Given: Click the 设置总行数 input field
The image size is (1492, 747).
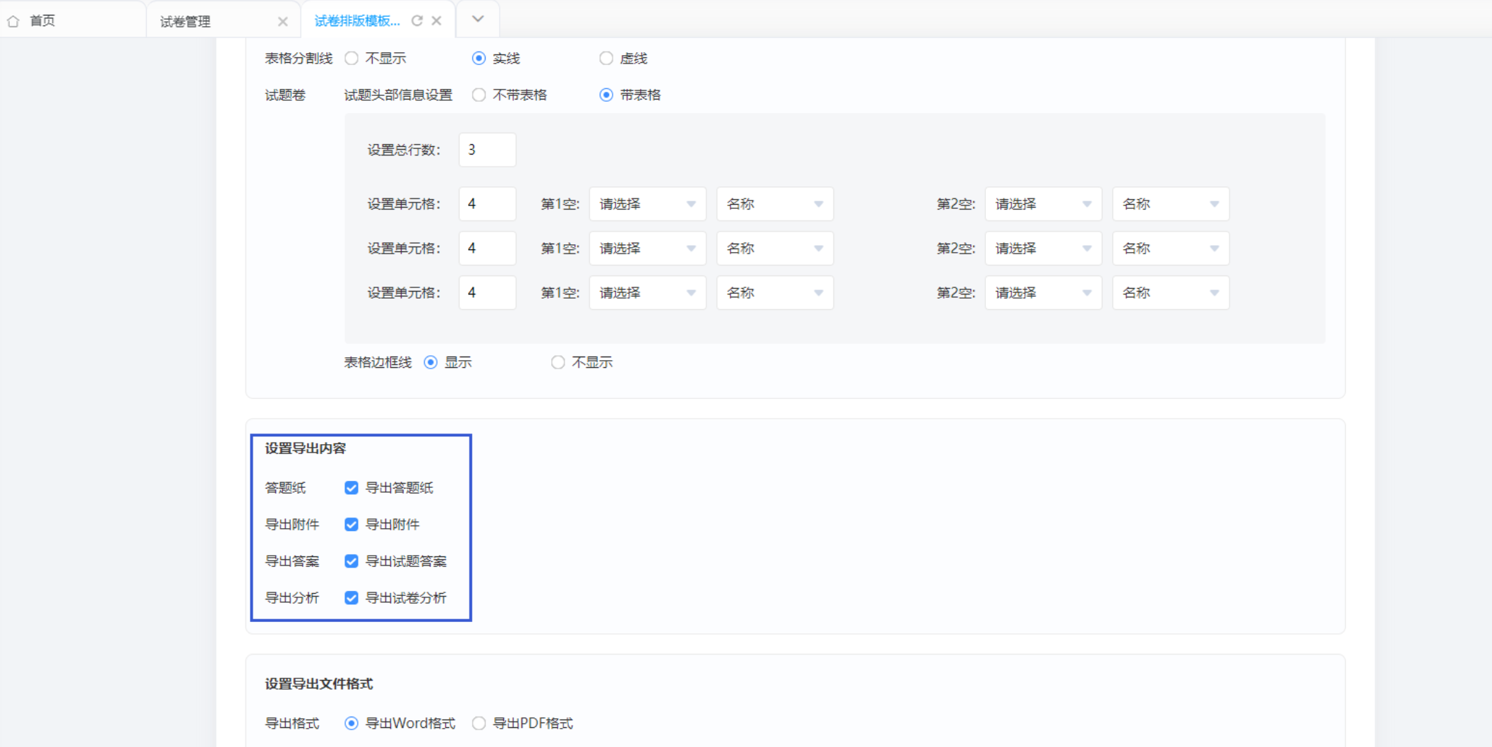Looking at the screenshot, I should [487, 150].
